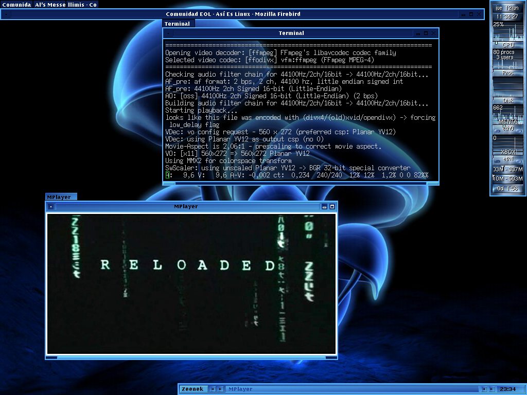527x395 pixels.
Task: Click 'Movie-Aspect is 2,06:1' terminal line
Action: click(x=273, y=147)
